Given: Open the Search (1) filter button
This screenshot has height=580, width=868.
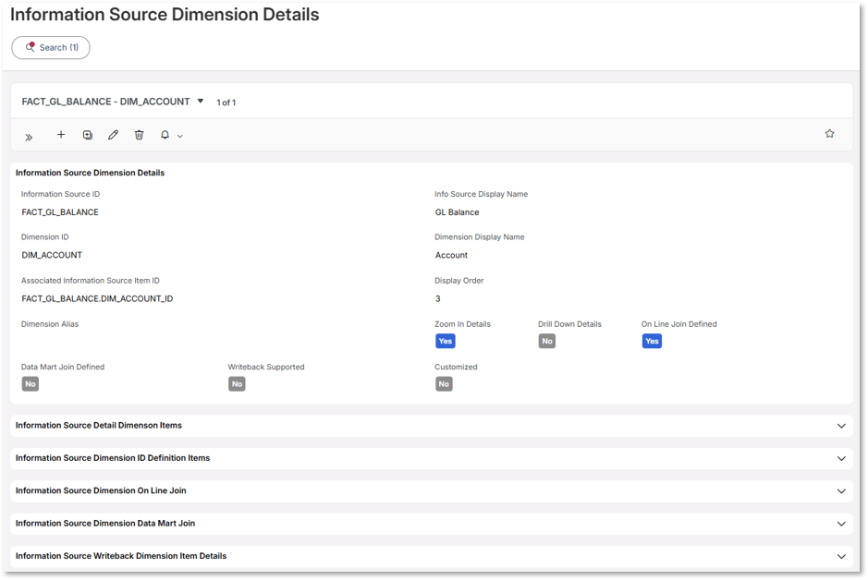Looking at the screenshot, I should click(x=51, y=47).
